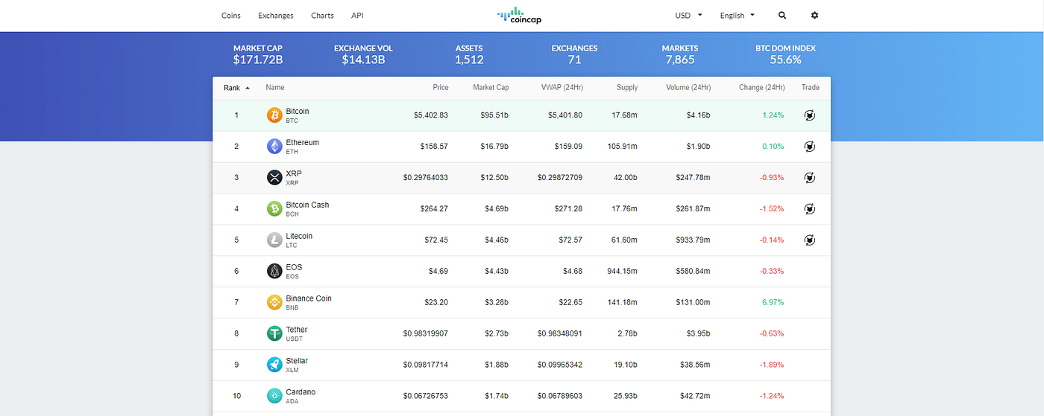The image size is (1044, 416).
Task: Open the English language dropdown
Action: pyautogui.click(x=738, y=15)
